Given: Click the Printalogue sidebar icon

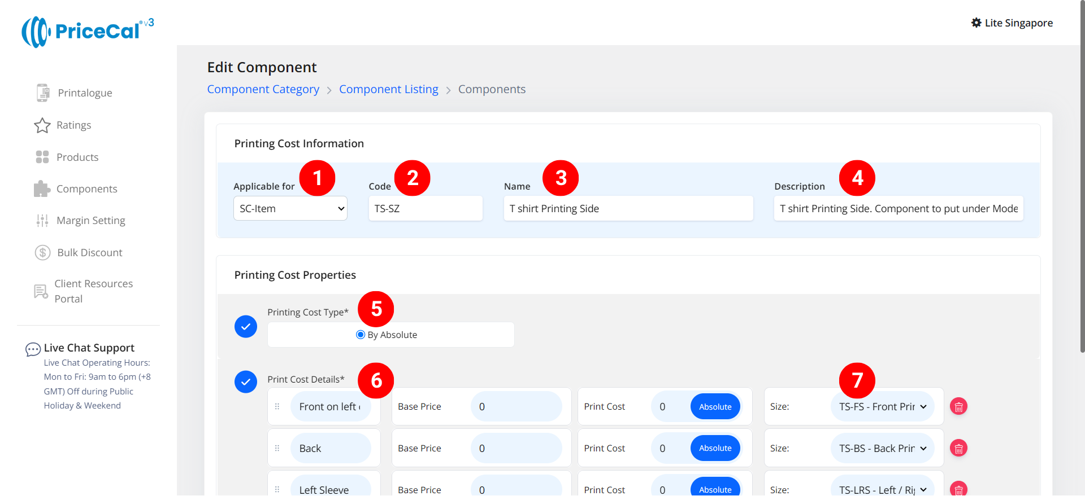Looking at the screenshot, I should pos(42,93).
